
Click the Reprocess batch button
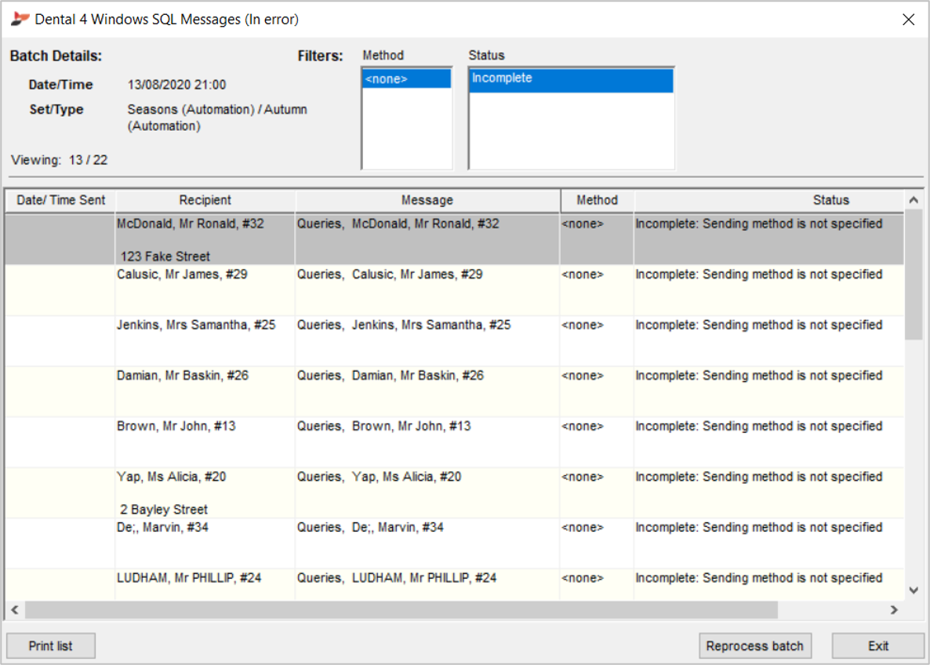pyautogui.click(x=754, y=646)
